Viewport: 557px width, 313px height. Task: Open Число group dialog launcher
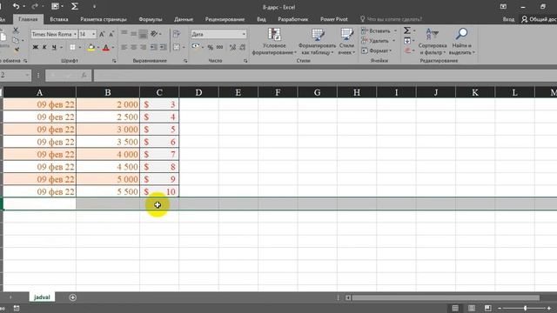[245, 61]
